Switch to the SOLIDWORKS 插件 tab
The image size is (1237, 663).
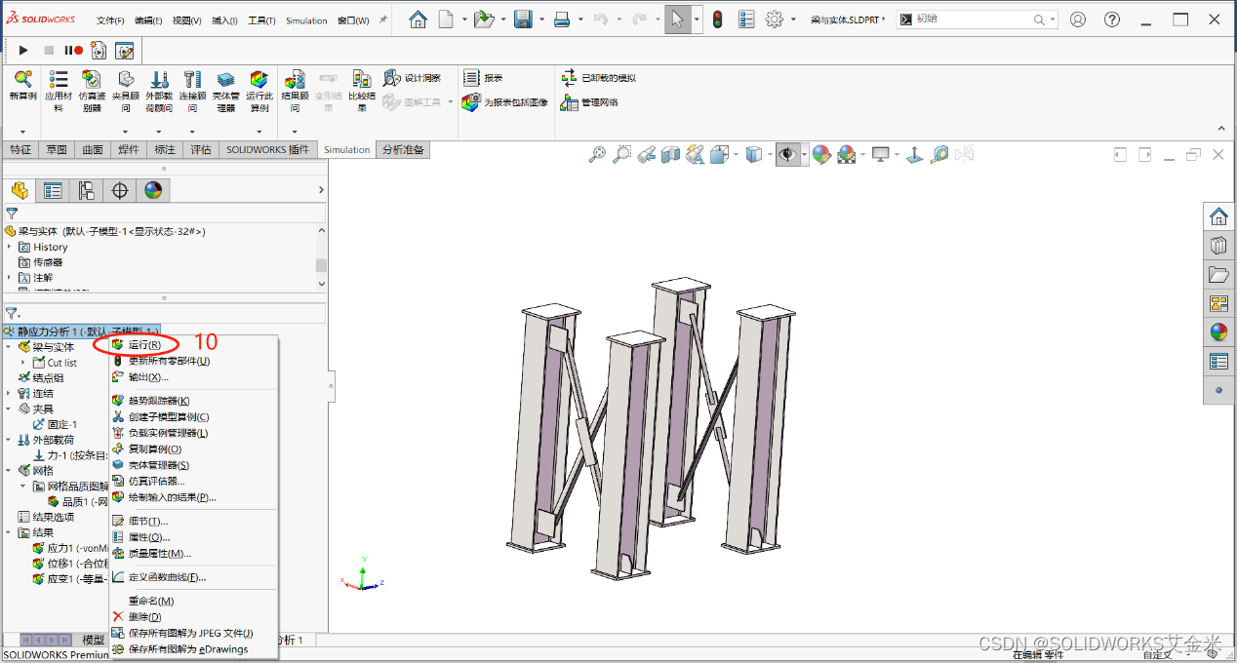[x=268, y=149]
